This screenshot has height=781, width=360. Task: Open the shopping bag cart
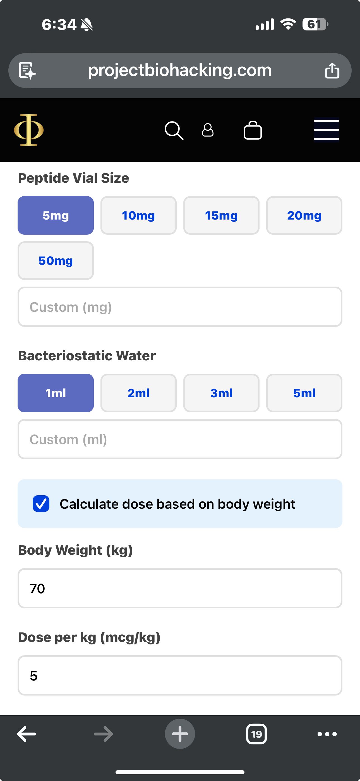(253, 130)
